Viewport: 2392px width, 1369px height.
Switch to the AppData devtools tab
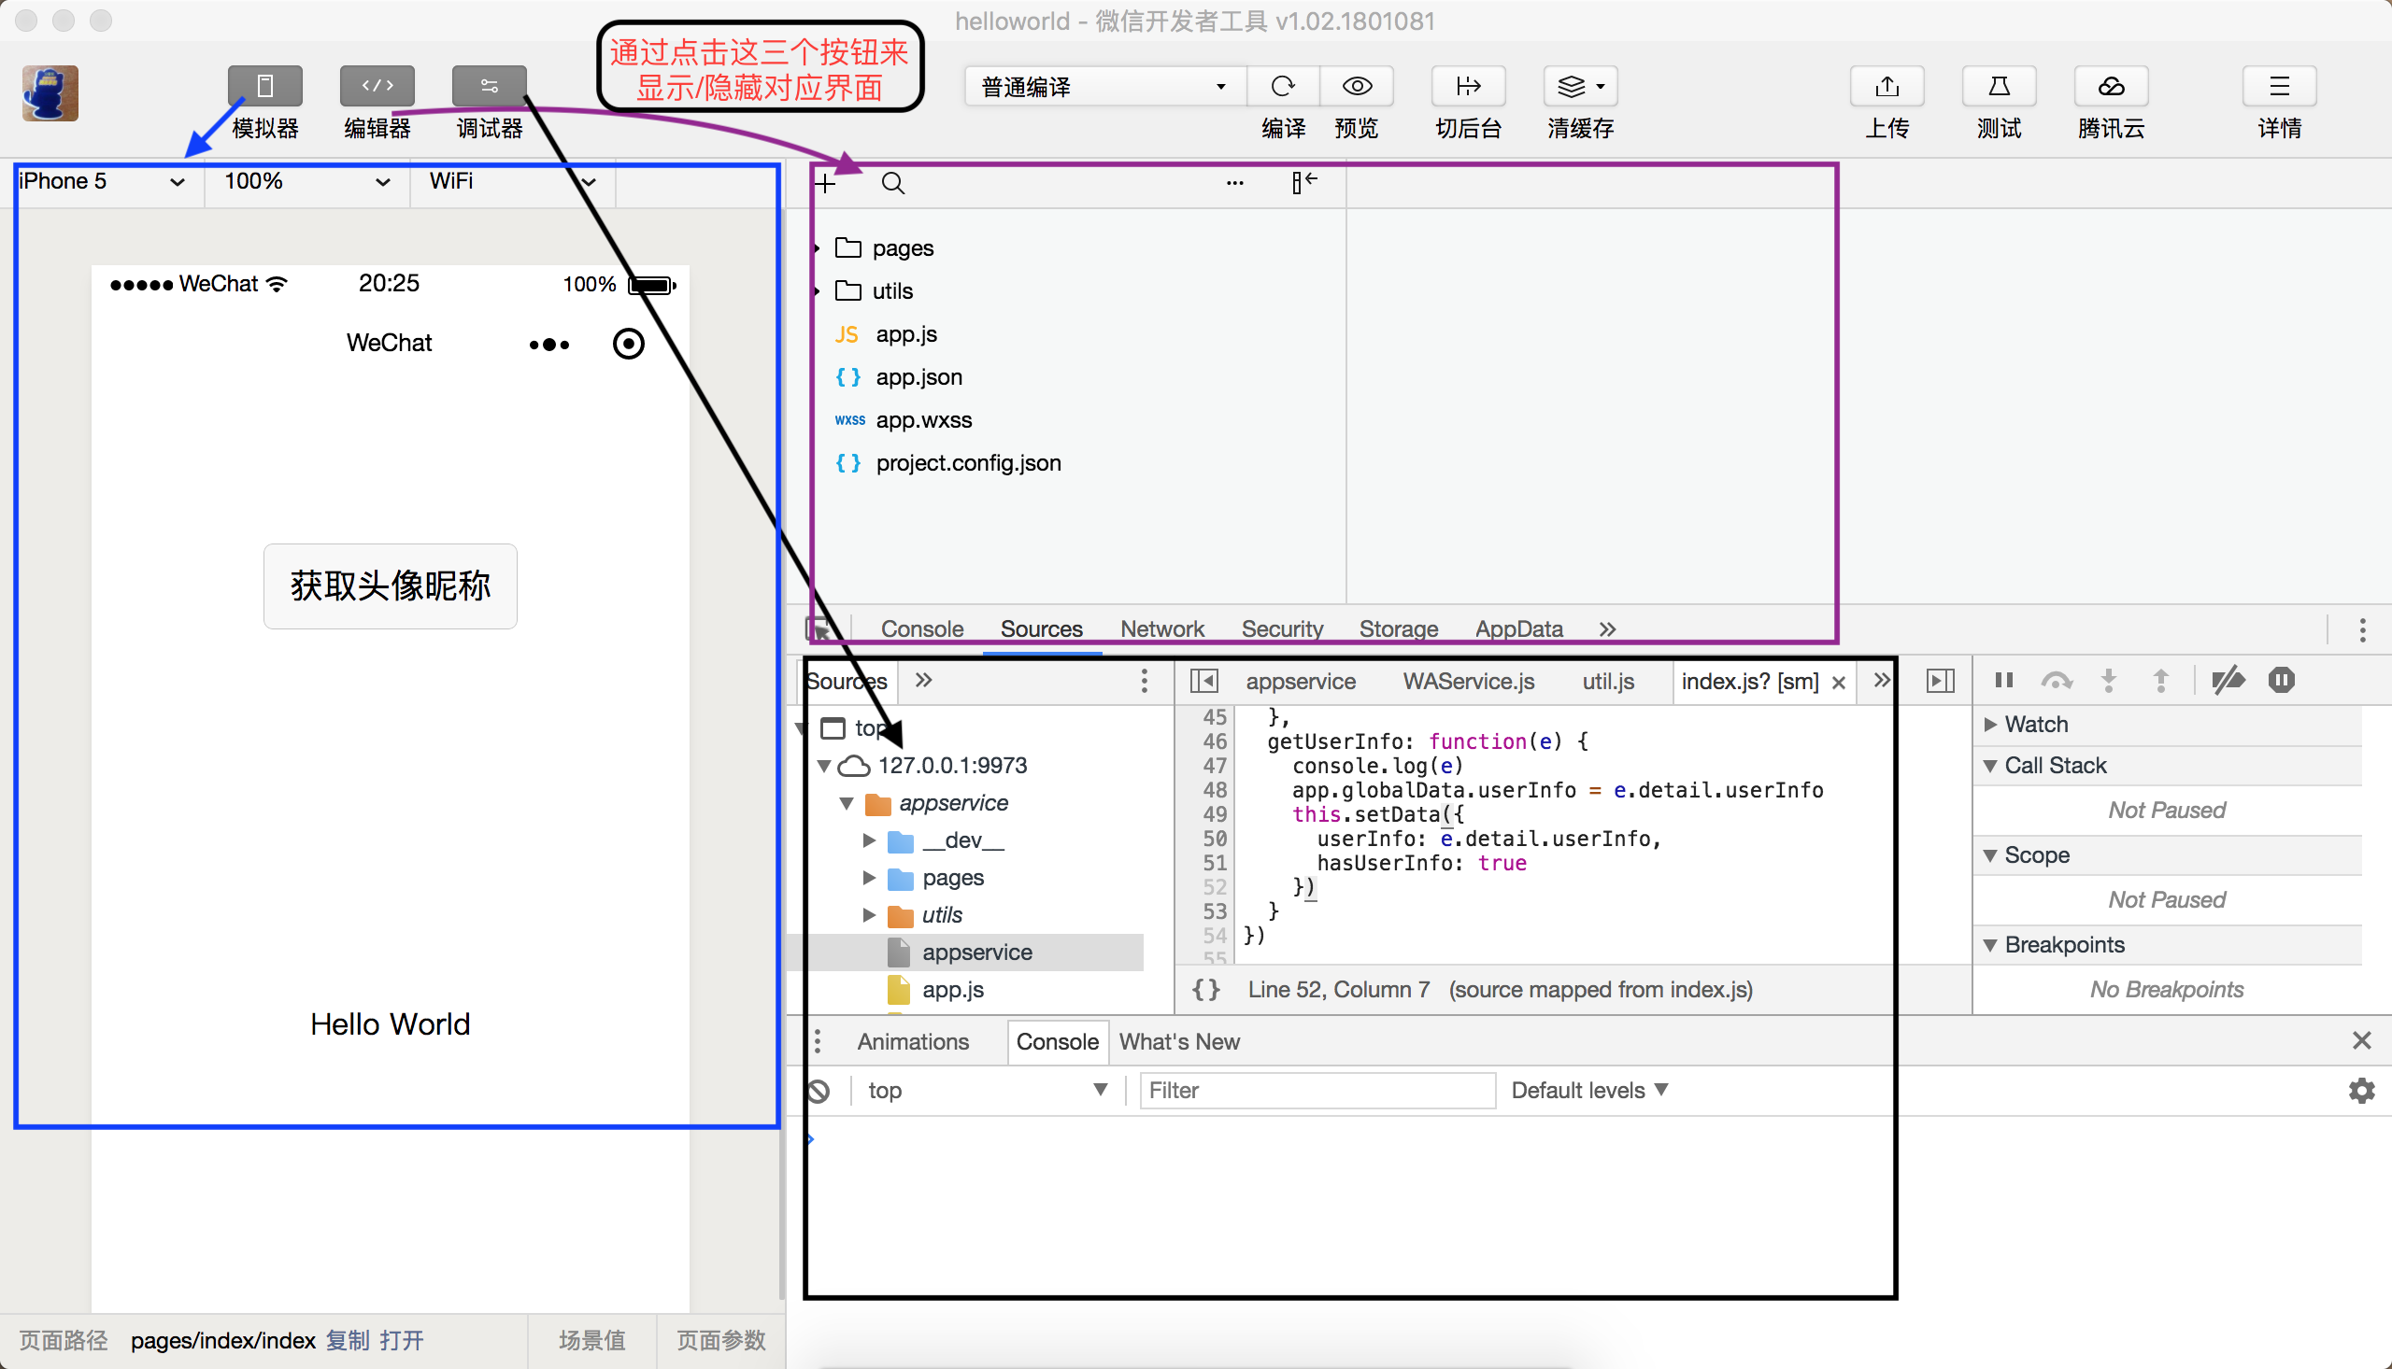(1519, 629)
